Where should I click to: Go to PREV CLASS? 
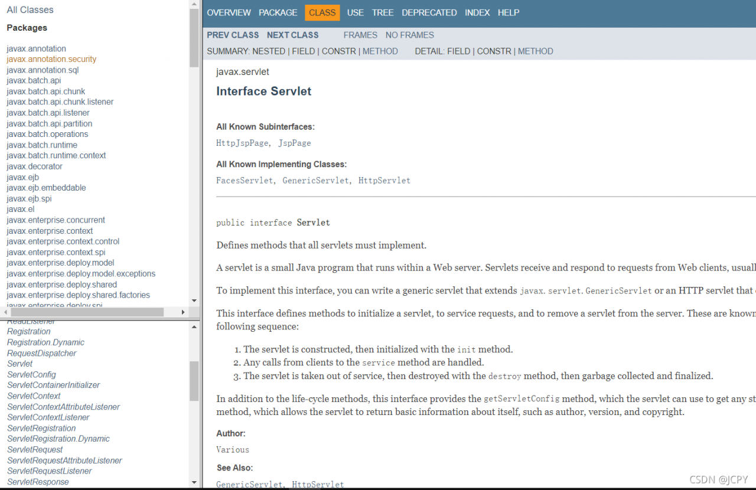click(x=233, y=35)
